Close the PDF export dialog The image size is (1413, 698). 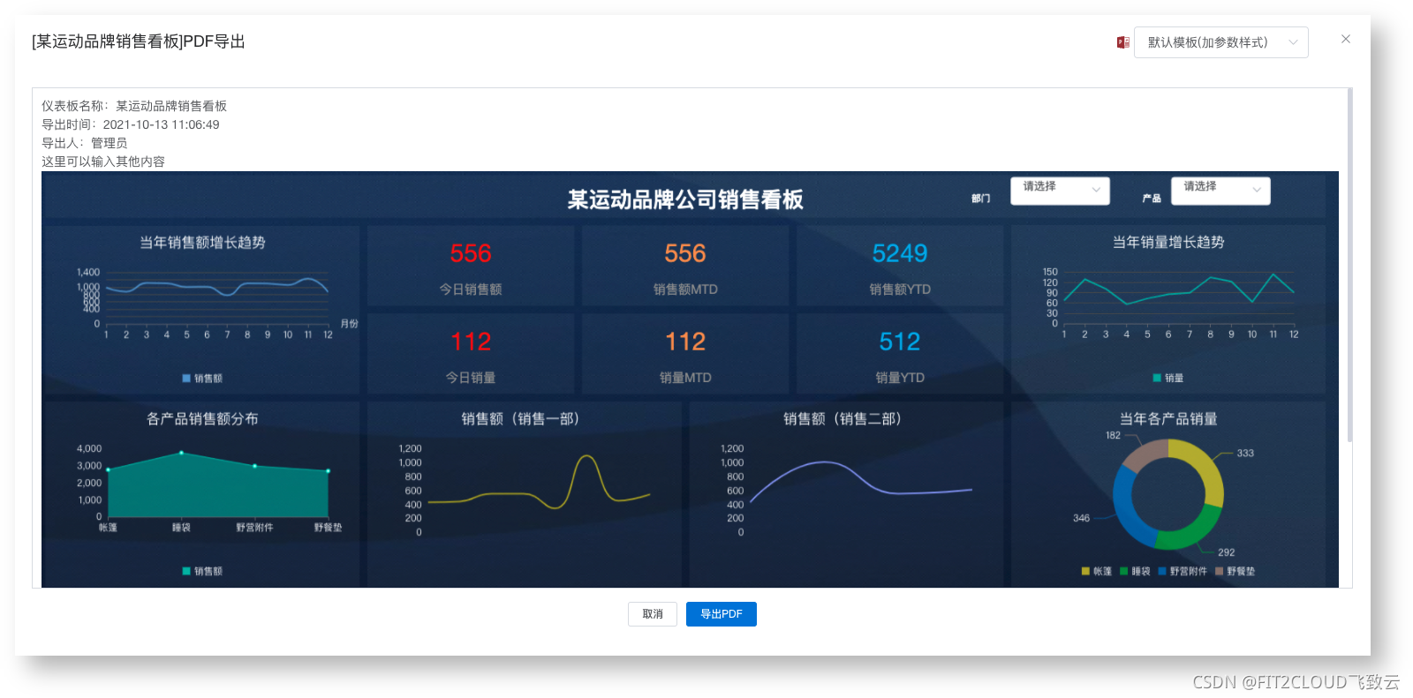(1346, 39)
